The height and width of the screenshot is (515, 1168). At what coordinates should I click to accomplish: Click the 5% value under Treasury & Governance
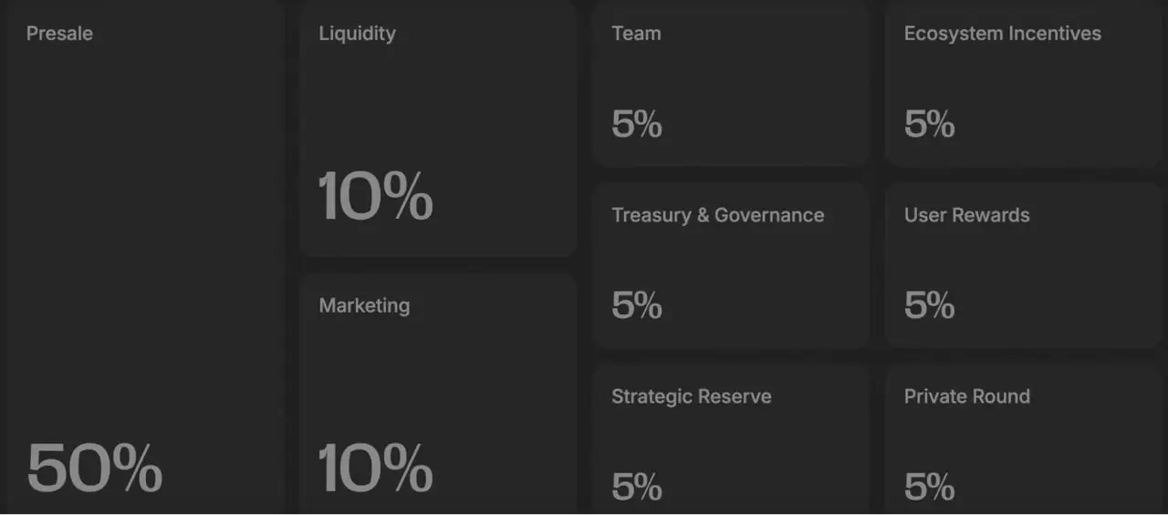tap(637, 305)
